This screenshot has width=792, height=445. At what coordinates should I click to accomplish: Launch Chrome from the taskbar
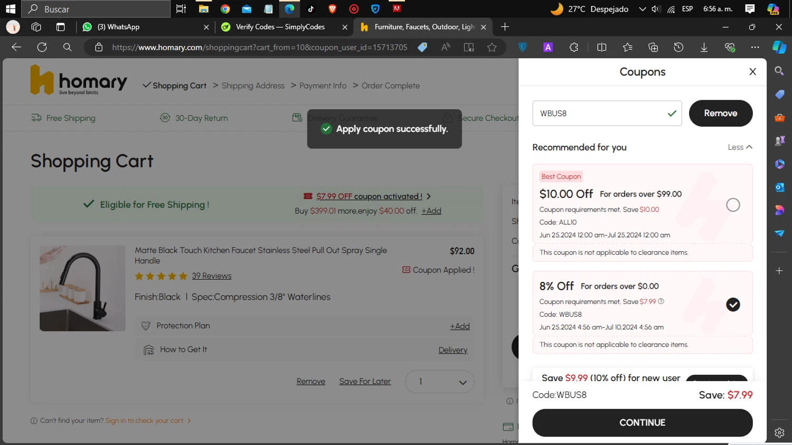[225, 9]
